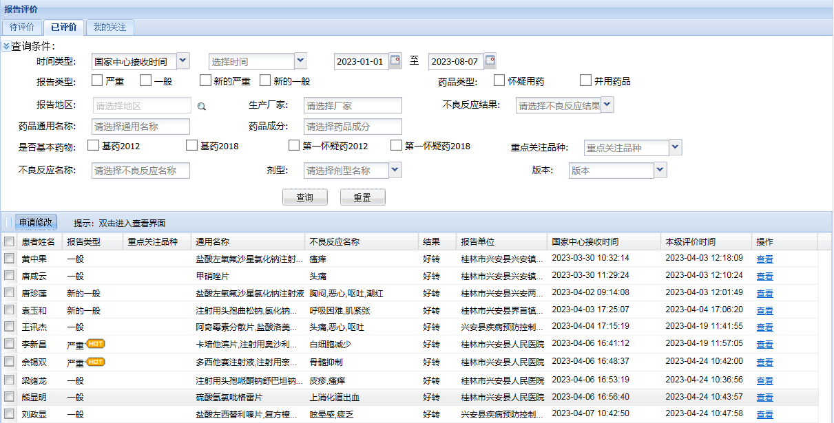Image resolution: width=834 pixels, height=423 pixels.
Task: Switch to the 待评价 tab
Action: (x=22, y=27)
